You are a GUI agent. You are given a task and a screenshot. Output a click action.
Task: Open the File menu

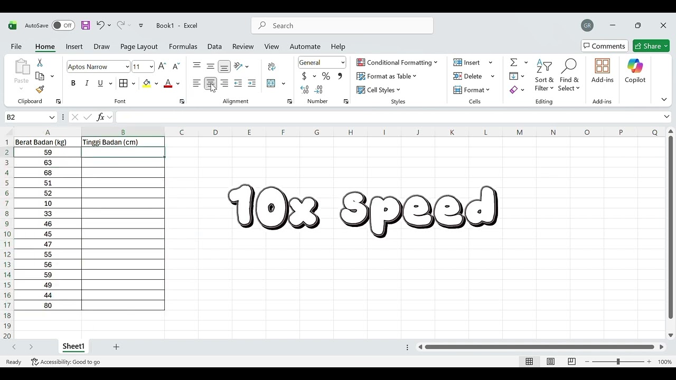pos(16,46)
